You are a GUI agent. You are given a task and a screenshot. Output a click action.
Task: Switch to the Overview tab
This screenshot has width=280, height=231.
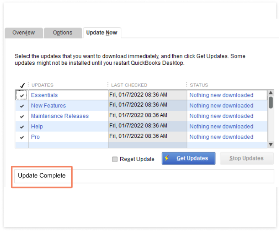click(24, 33)
